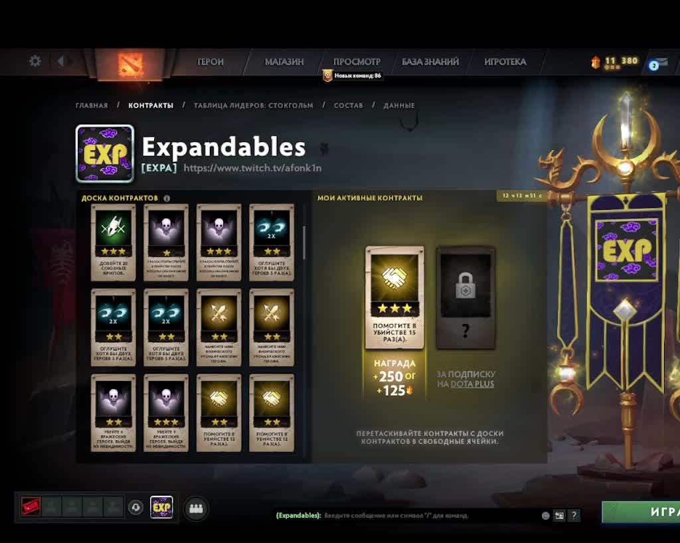Click the contract board scrollbar
680x543 pixels.
click(x=303, y=243)
